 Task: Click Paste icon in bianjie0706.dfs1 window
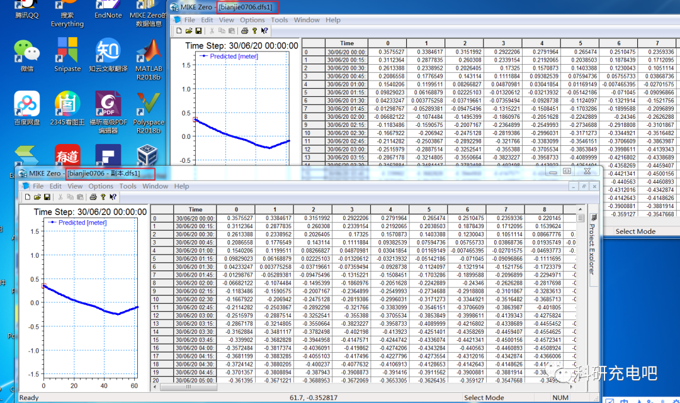(232, 31)
